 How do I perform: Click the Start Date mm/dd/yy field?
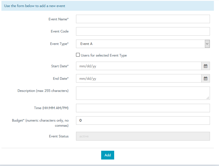coord(138,66)
